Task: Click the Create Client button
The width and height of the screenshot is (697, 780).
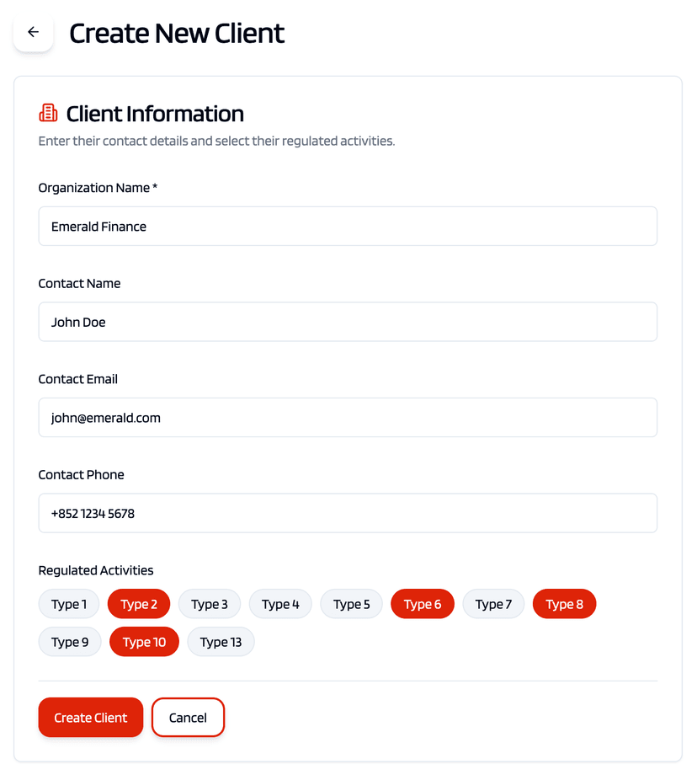Action: coord(90,717)
